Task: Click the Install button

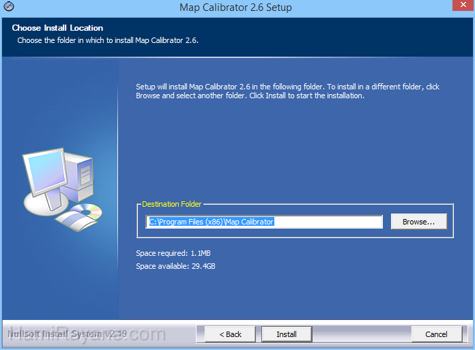Action: [287, 334]
